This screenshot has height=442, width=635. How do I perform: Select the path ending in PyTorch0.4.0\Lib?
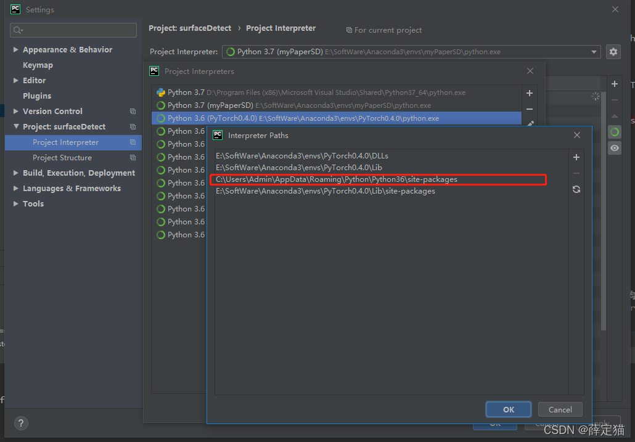pos(391,168)
